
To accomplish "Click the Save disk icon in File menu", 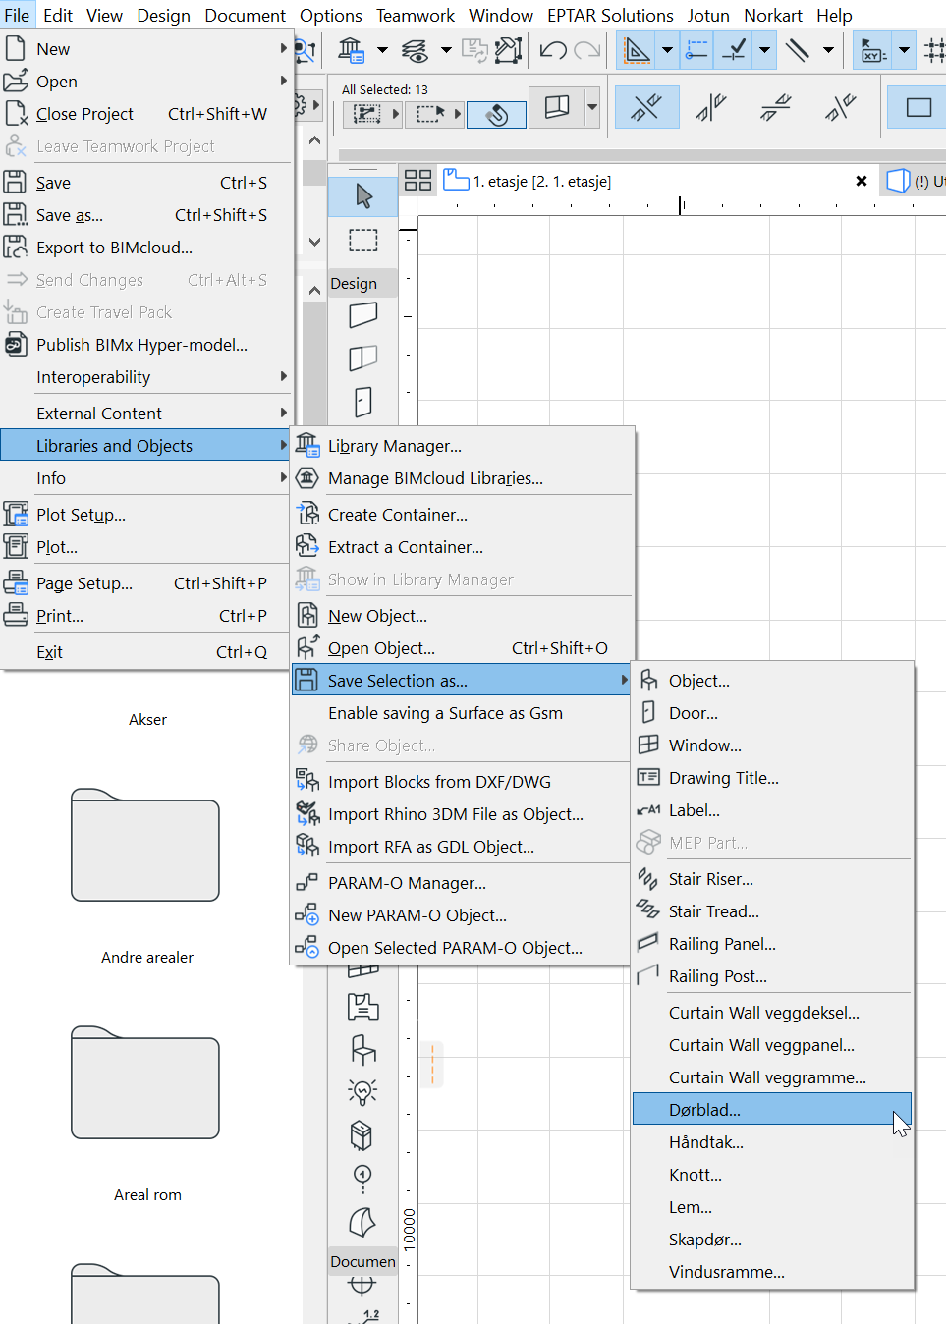I will 15,182.
